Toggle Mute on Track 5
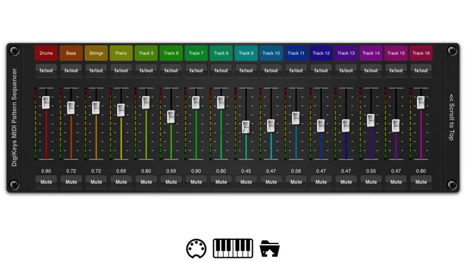 (146, 182)
